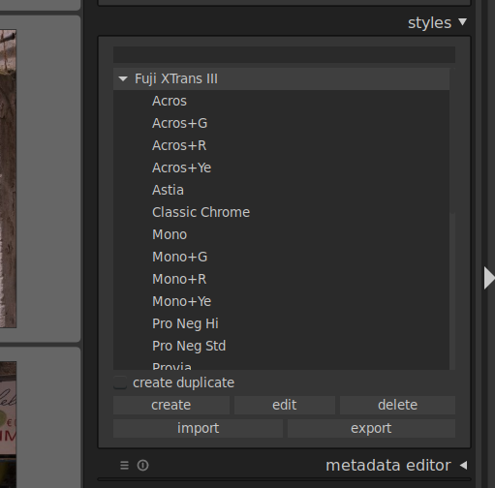Select the lower image thumbnail
The width and height of the screenshot is (495, 488).
(8, 425)
